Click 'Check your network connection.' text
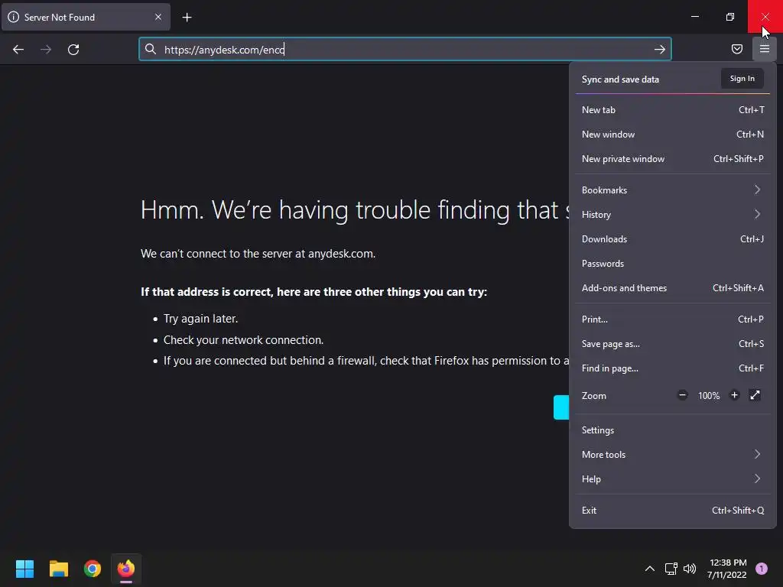The height and width of the screenshot is (587, 783). (243, 340)
